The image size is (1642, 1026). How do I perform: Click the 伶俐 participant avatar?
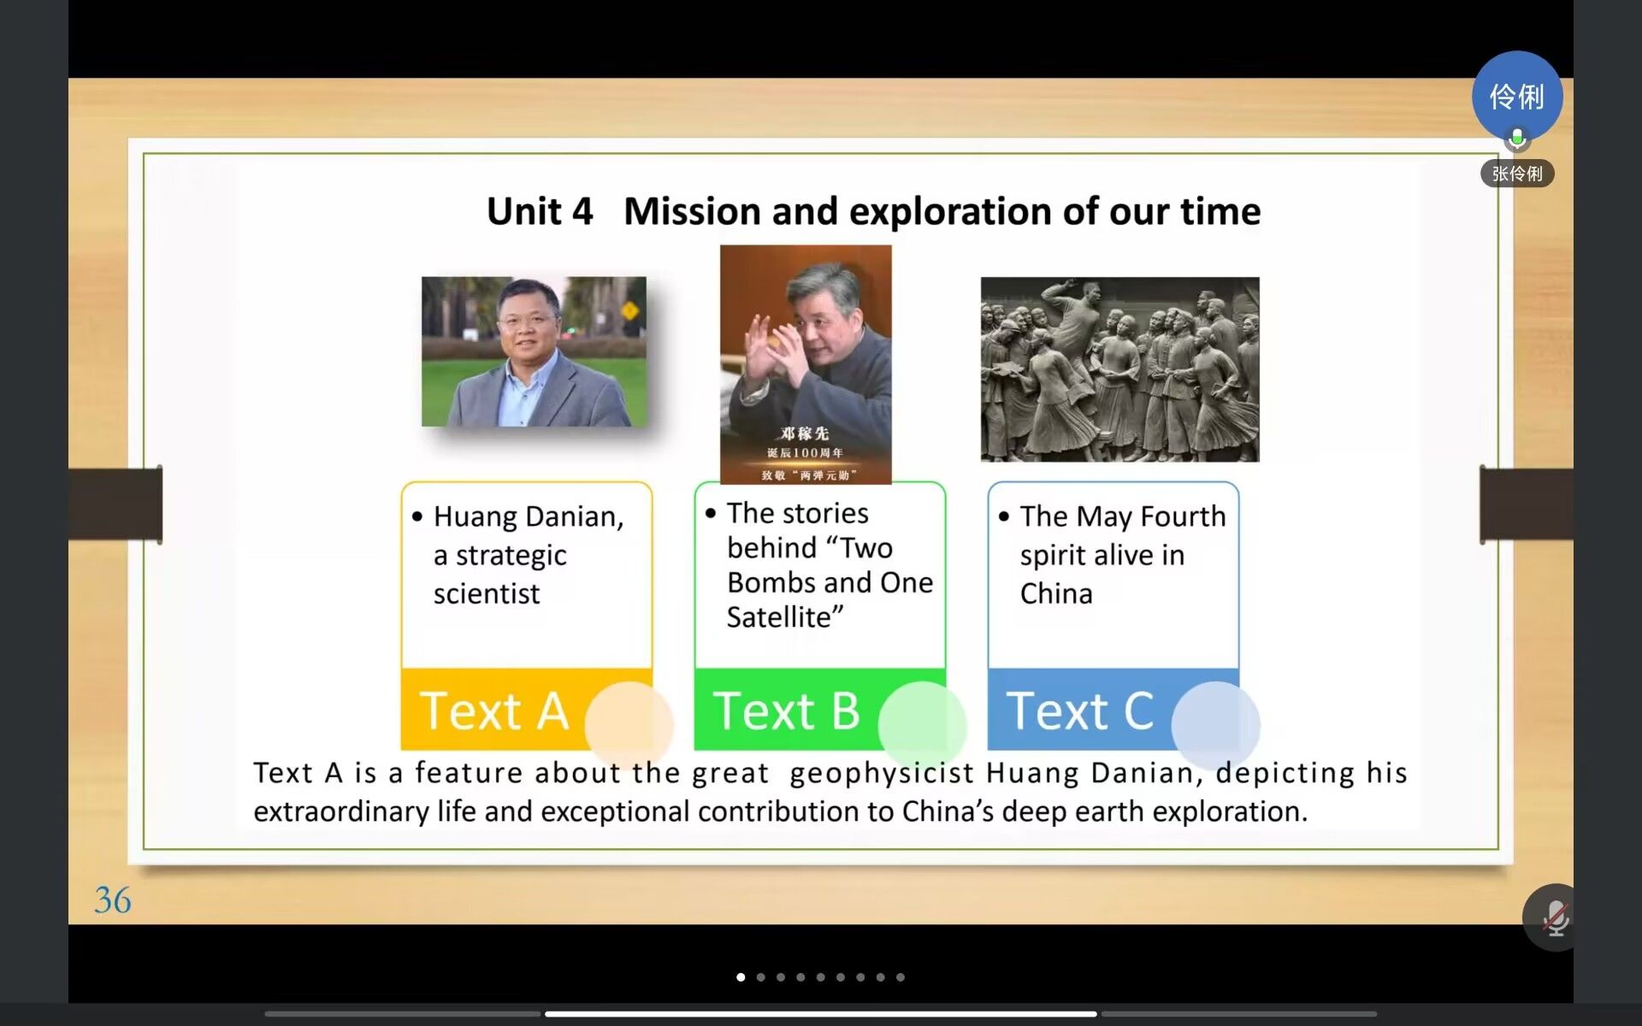coord(1516,96)
